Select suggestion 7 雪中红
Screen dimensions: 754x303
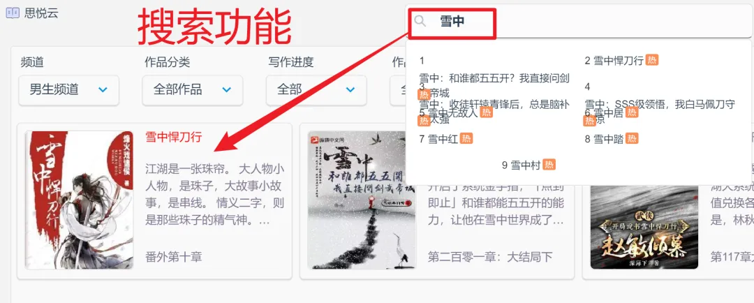(x=439, y=139)
